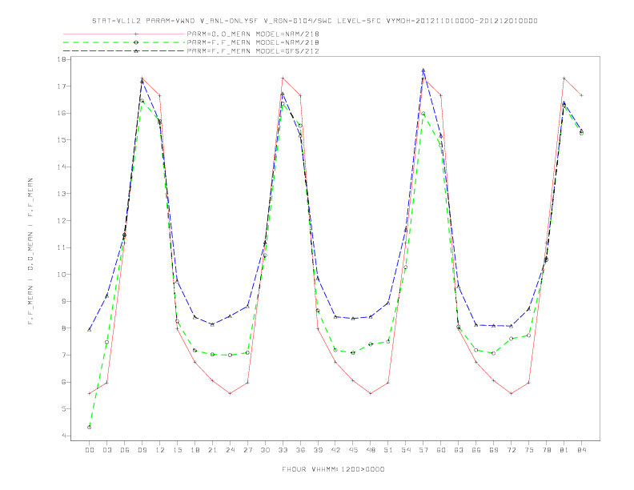
Task: Click x-axis forecast hour label 30
Action: 265,450
